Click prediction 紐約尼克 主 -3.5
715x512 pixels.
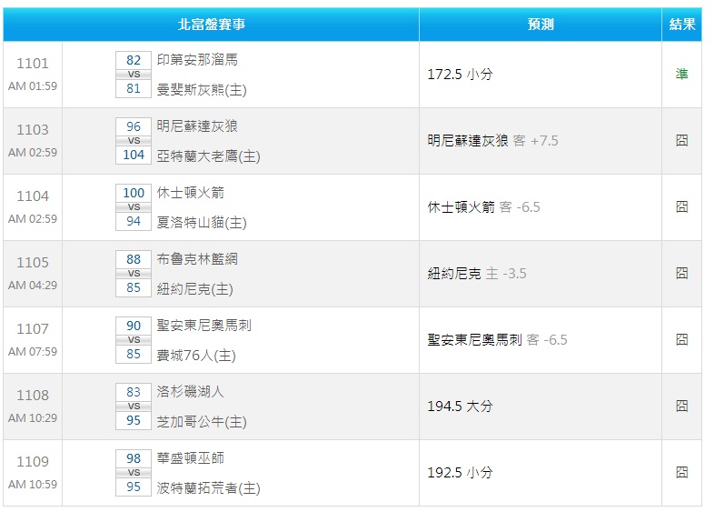coord(477,274)
